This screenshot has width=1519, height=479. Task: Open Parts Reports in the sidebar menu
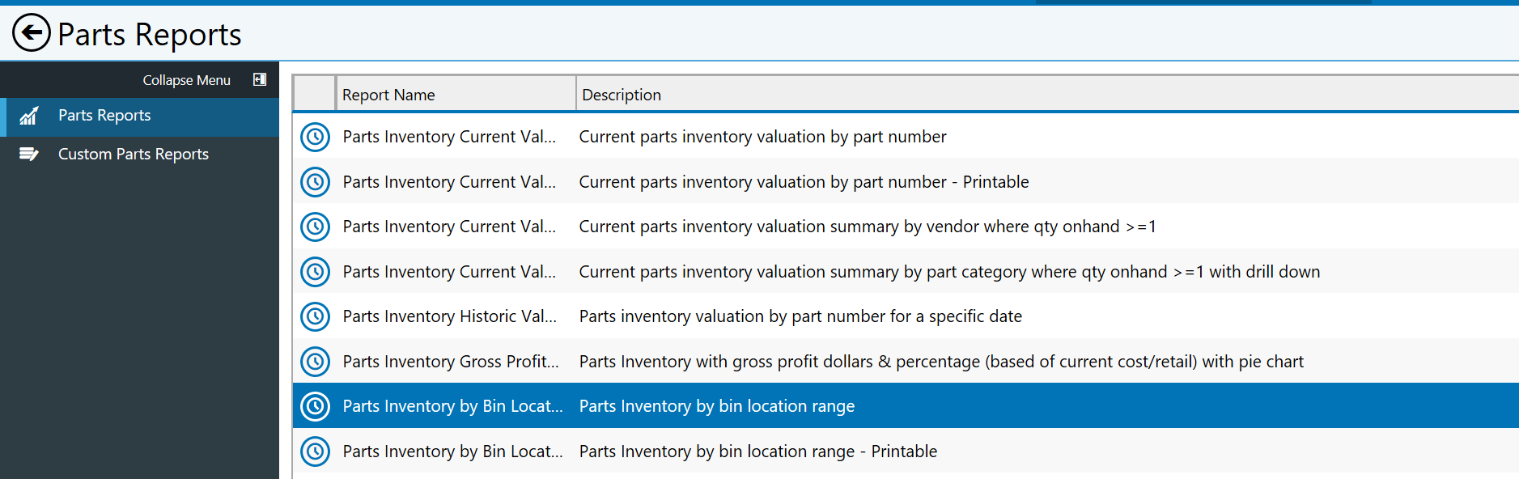pyautogui.click(x=139, y=116)
